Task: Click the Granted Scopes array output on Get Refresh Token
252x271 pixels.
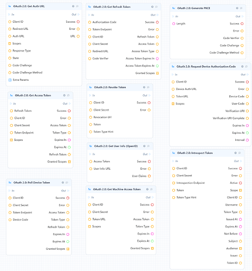Action: click(157, 73)
